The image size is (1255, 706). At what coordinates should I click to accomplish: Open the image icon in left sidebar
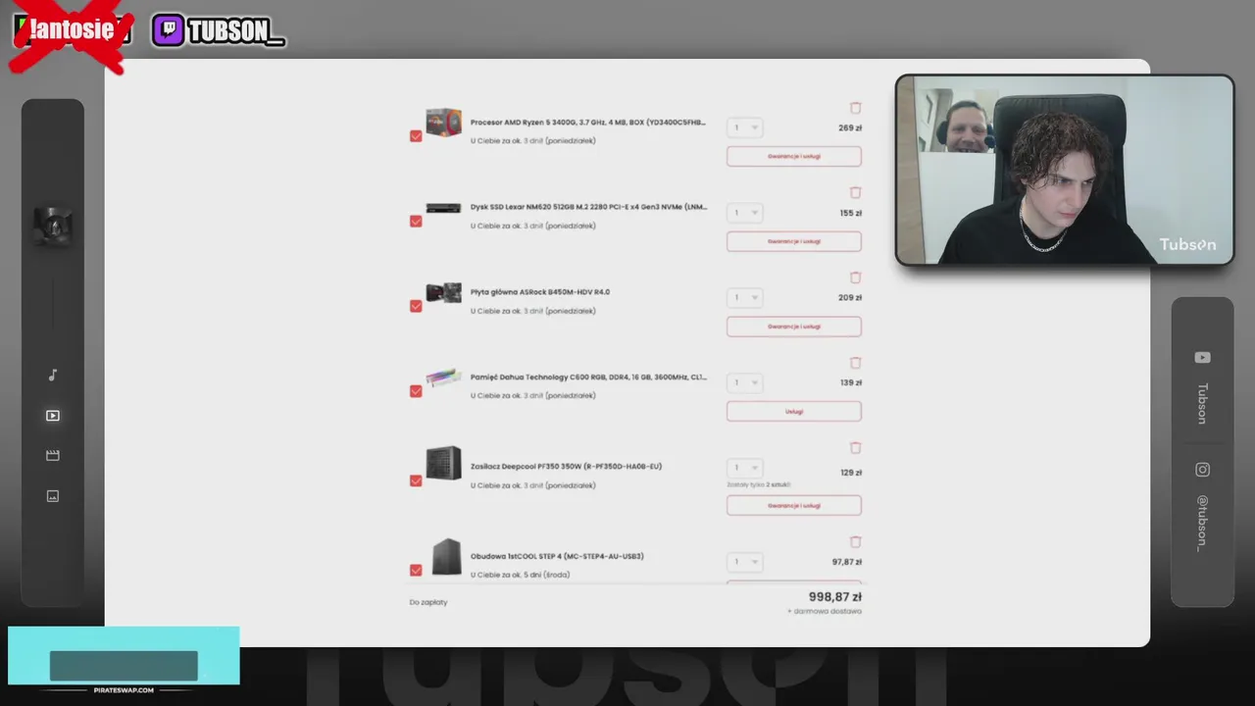click(53, 496)
